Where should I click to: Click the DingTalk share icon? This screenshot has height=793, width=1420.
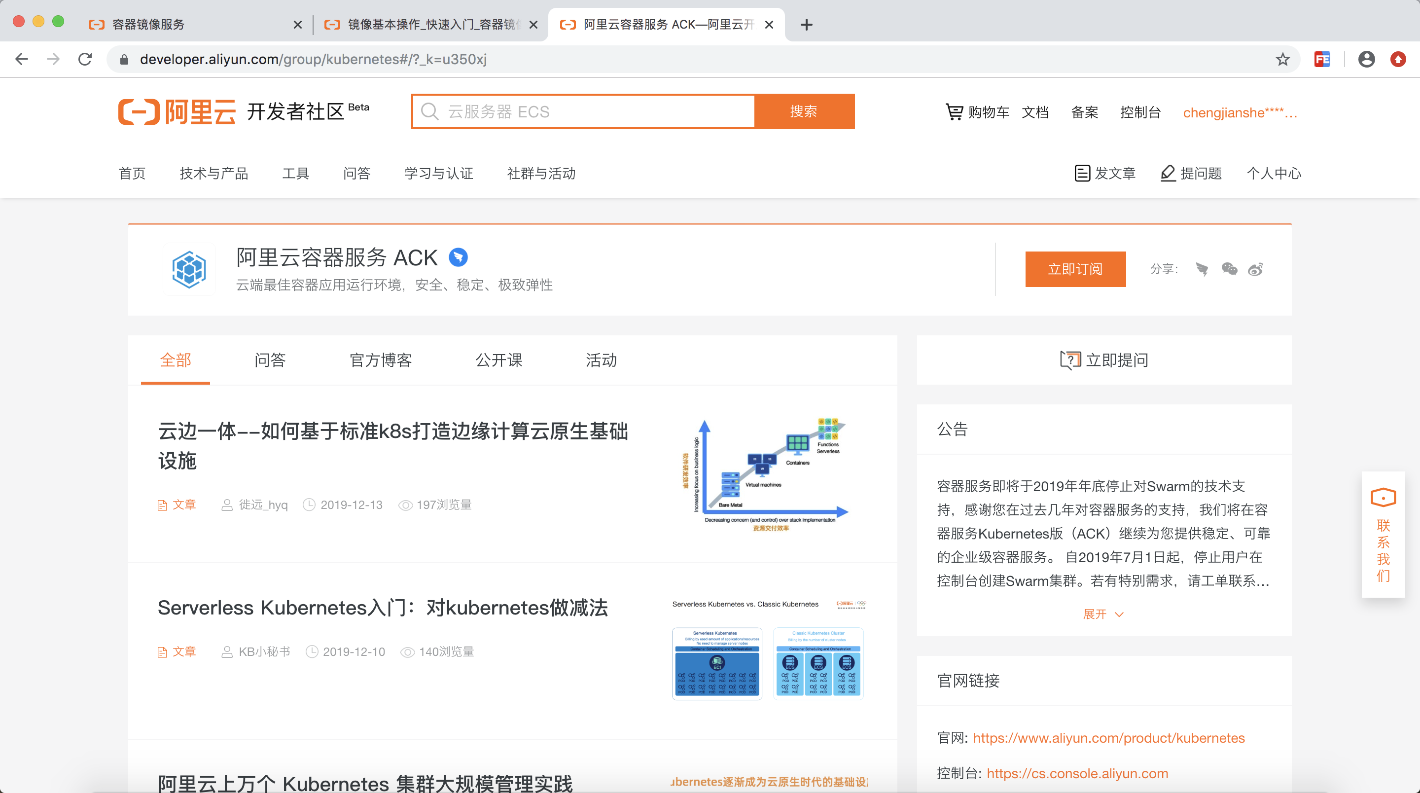tap(1202, 269)
